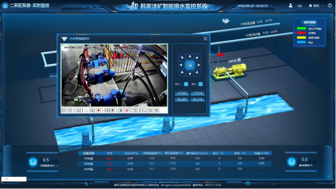Pan camera right with PTZ arrow

click(199, 65)
